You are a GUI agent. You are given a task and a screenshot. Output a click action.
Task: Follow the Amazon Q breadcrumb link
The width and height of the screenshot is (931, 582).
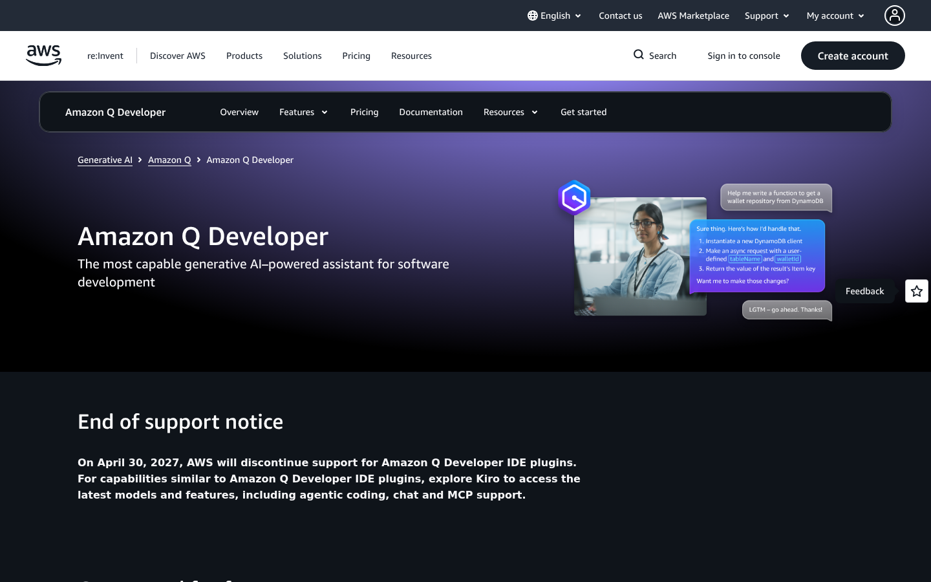click(x=169, y=160)
